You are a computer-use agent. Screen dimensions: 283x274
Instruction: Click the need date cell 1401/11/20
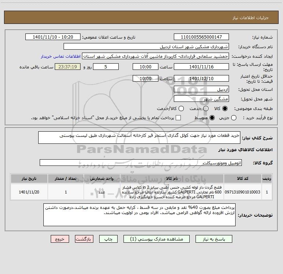coord(29,192)
